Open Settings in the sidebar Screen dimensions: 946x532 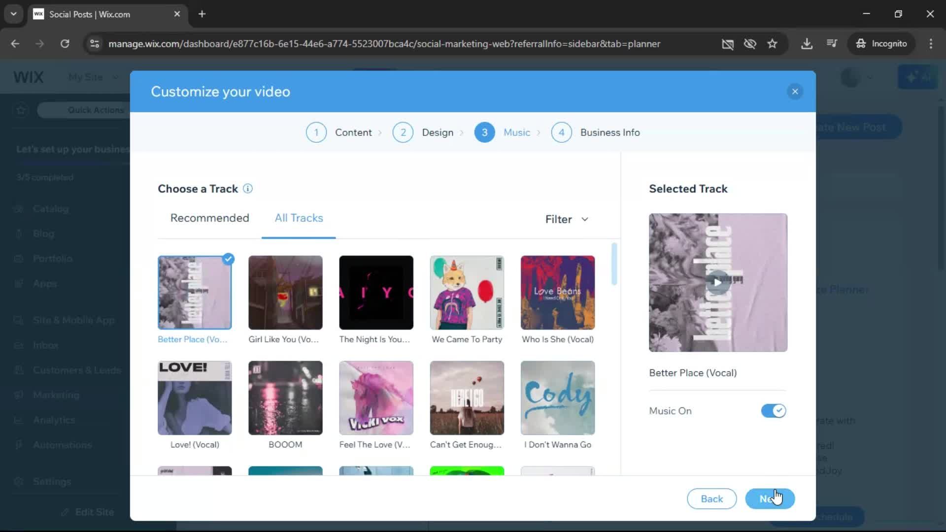click(52, 481)
